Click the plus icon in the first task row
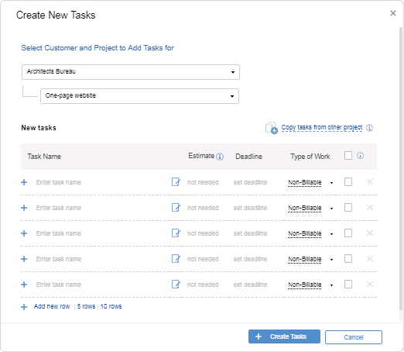The width and height of the screenshot is (404, 352). pos(24,182)
